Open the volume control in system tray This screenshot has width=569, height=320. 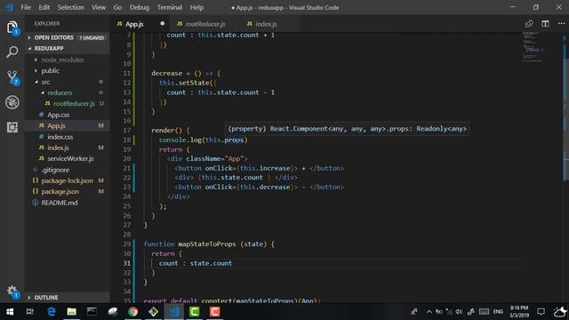click(x=459, y=312)
